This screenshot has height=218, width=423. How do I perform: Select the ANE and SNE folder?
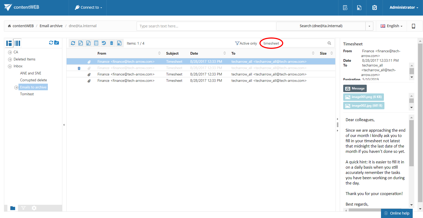[31, 73]
